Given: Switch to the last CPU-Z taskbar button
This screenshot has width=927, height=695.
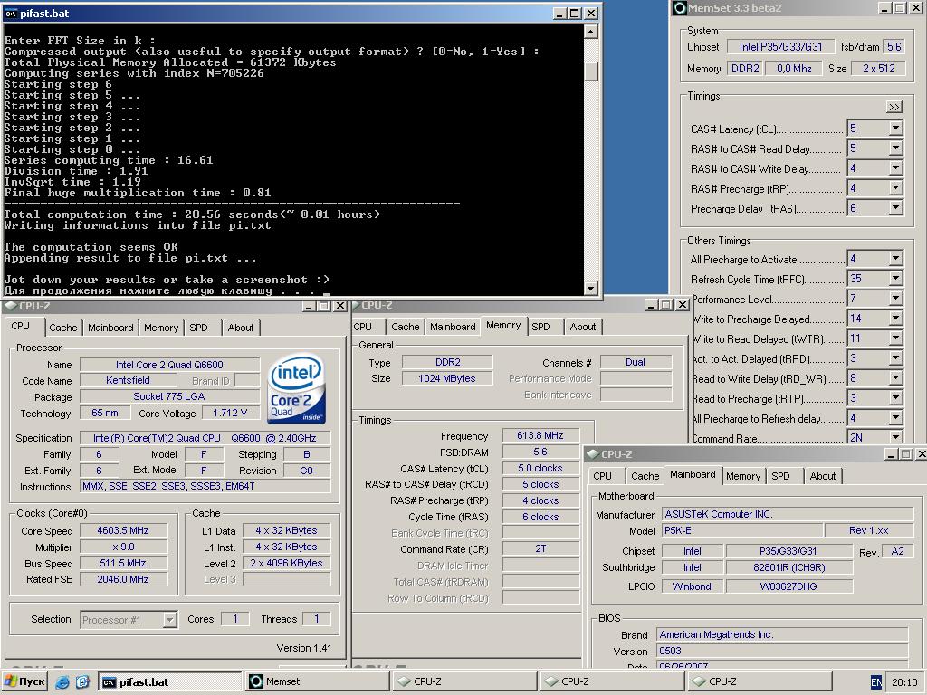Looking at the screenshot, I should pos(760,681).
